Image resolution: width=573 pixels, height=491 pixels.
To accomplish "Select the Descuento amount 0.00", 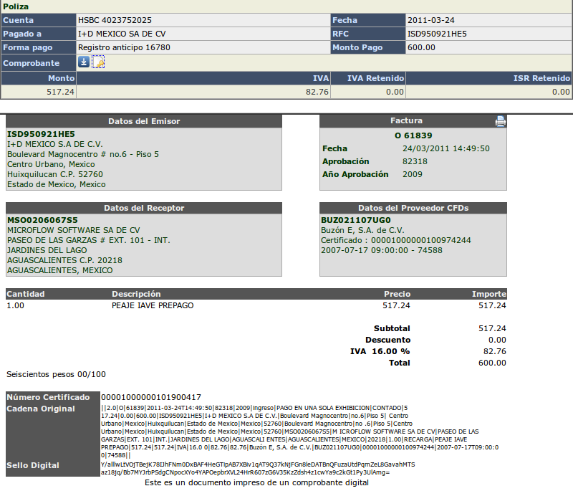I will pos(497,340).
